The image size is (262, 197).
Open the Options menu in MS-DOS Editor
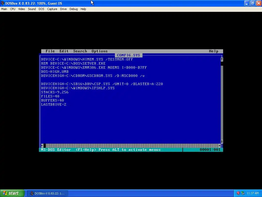coord(100,51)
